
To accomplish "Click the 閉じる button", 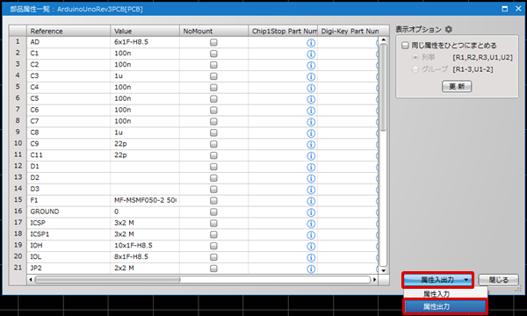I will 498,280.
